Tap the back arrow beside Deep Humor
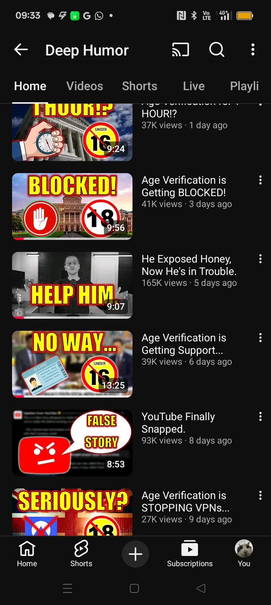The width and height of the screenshot is (271, 605). pyautogui.click(x=21, y=49)
